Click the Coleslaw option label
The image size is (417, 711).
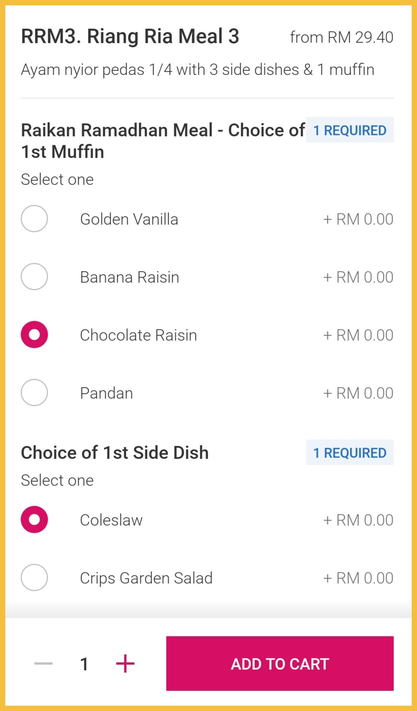coord(111,520)
